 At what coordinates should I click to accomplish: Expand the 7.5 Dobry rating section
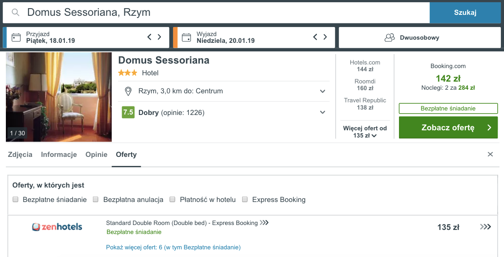(322, 112)
